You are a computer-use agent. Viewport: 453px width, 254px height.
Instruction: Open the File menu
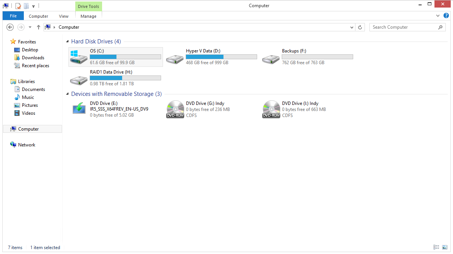point(13,16)
